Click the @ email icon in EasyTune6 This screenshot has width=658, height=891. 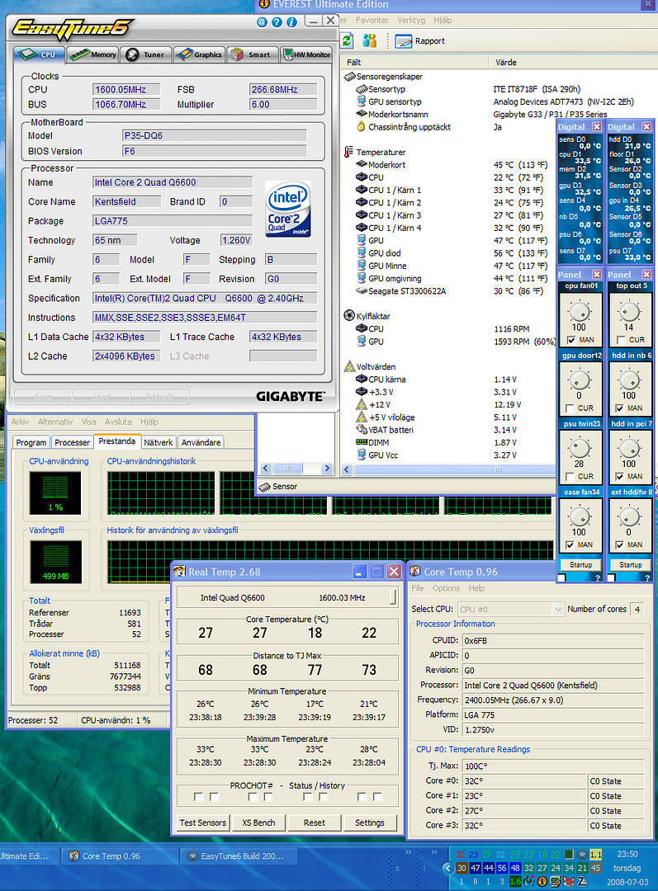coord(262,22)
